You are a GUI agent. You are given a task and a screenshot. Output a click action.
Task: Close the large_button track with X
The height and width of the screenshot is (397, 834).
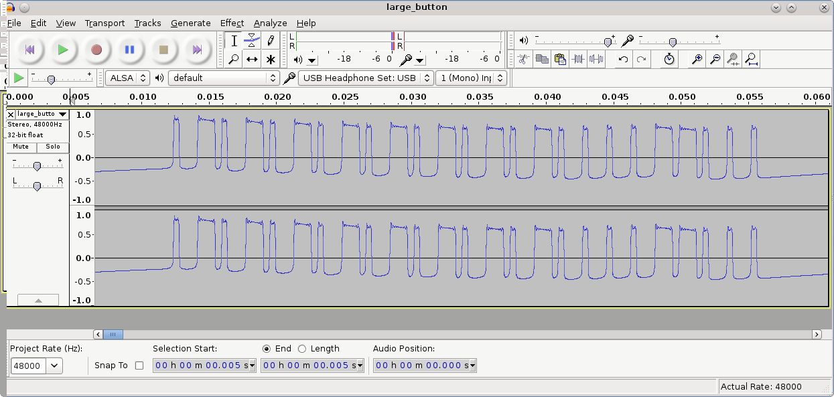[11, 114]
